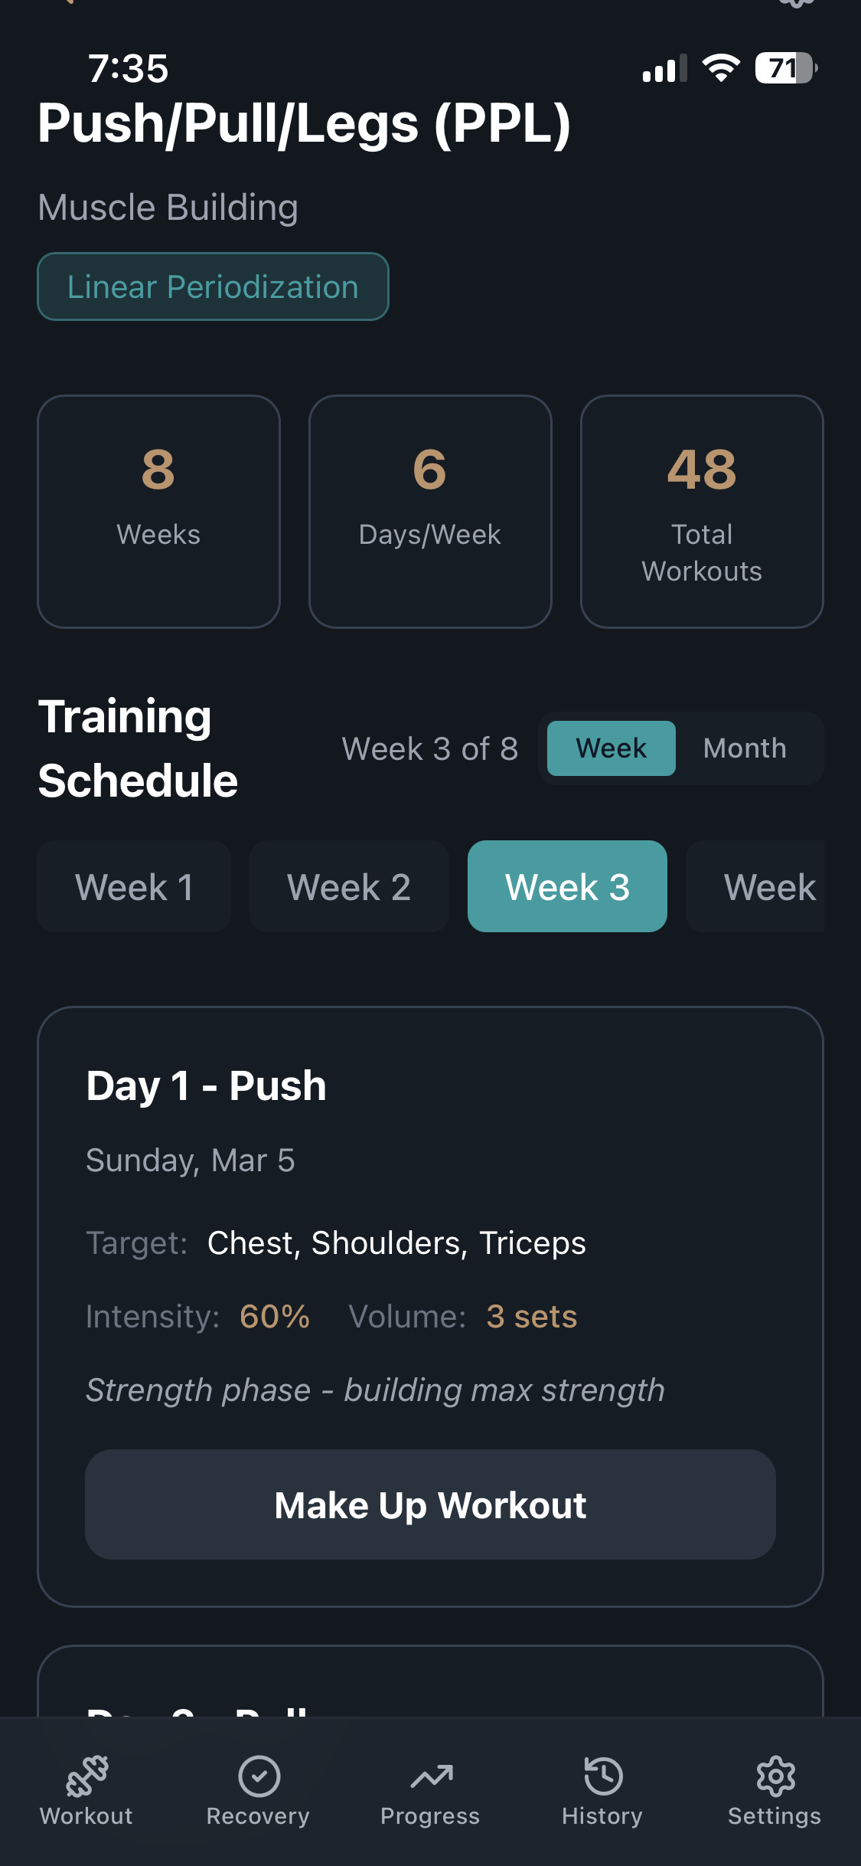Keep Week view enabled in schedule toggle
This screenshot has width=861, height=1866.
click(x=610, y=748)
